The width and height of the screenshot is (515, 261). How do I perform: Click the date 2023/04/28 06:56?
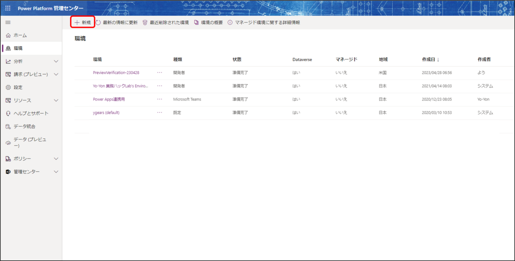(x=437, y=73)
